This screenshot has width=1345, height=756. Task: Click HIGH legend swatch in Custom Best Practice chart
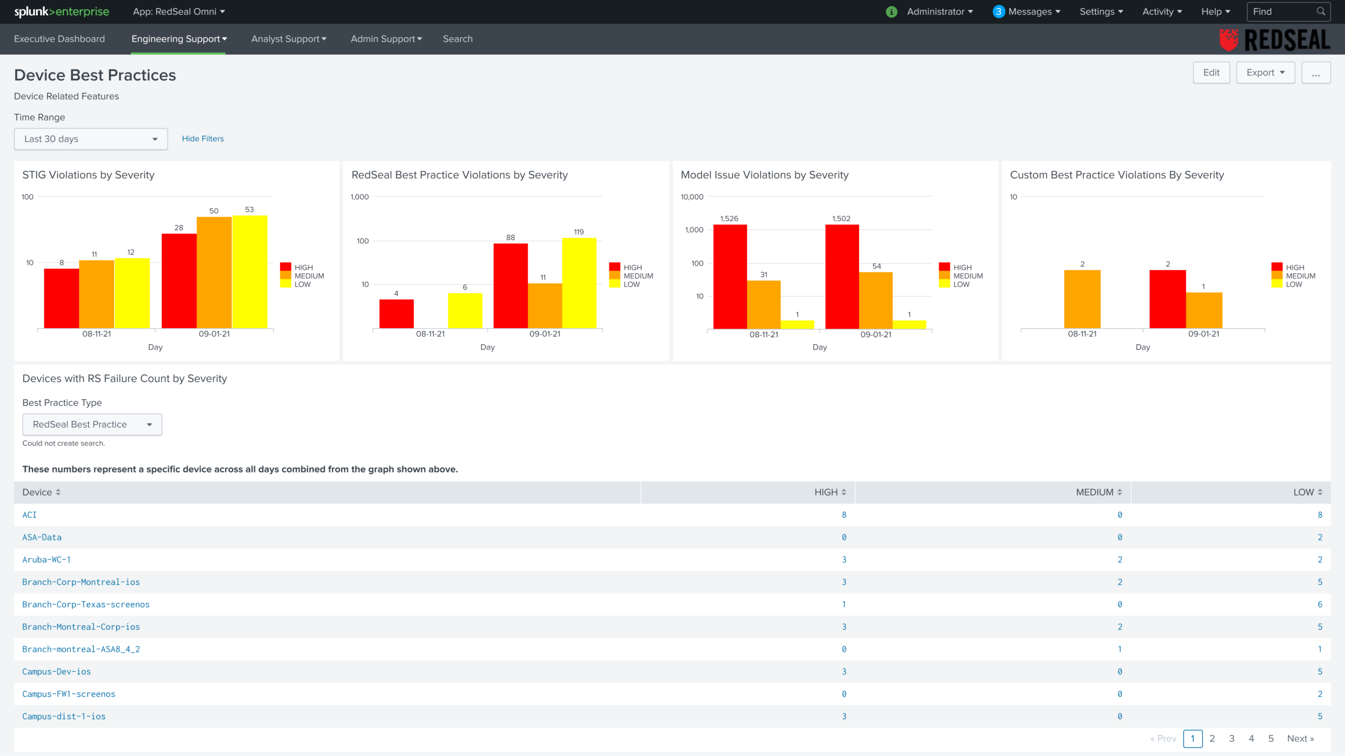coord(1277,267)
